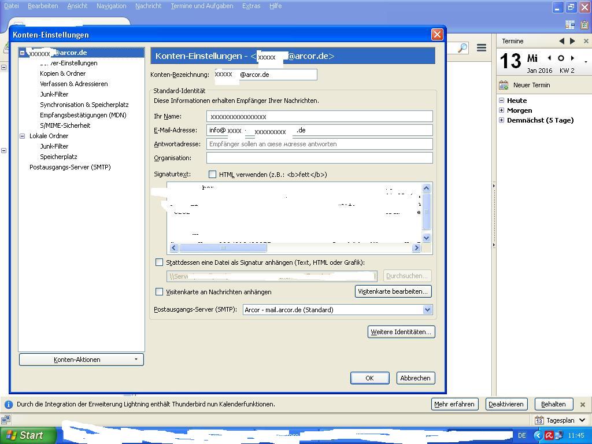Close the Termine pane
592x444 pixels.
point(586,41)
